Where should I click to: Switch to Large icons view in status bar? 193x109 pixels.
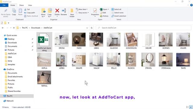coord(191,107)
